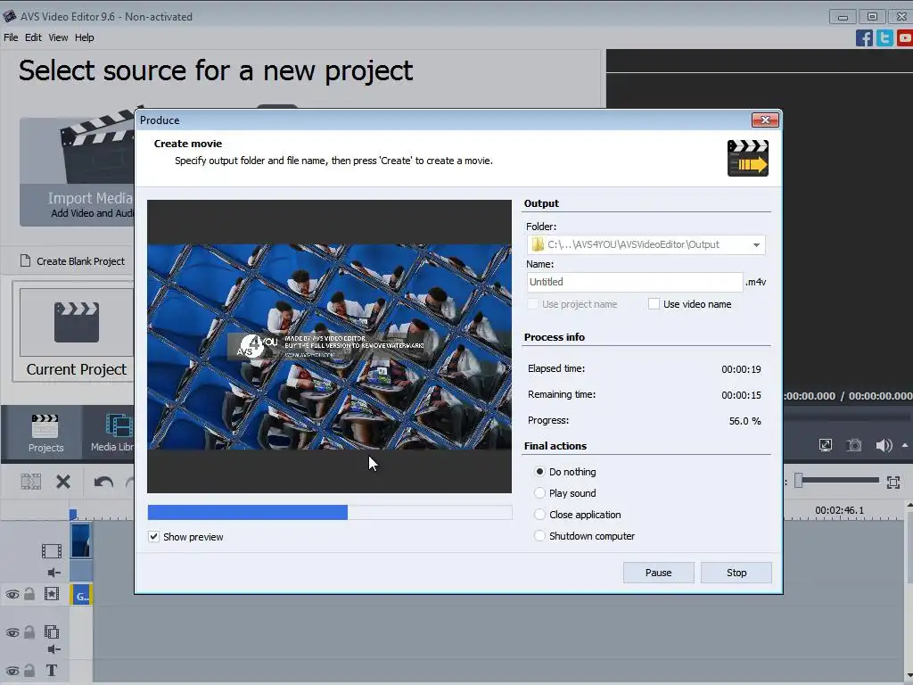
Task: Click the full screen preview monitor icon
Action: pos(825,445)
